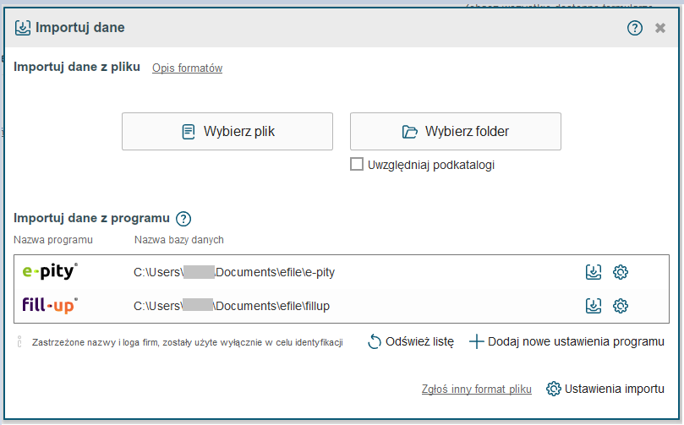684x425 pixels.
Task: Click the gear icon for Ustawienia importu
Action: (554, 389)
